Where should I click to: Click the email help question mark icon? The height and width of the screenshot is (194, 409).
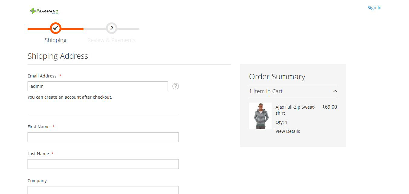tap(175, 86)
